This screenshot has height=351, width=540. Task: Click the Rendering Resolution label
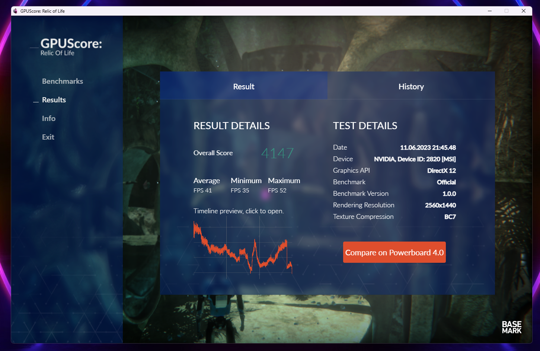pos(364,205)
